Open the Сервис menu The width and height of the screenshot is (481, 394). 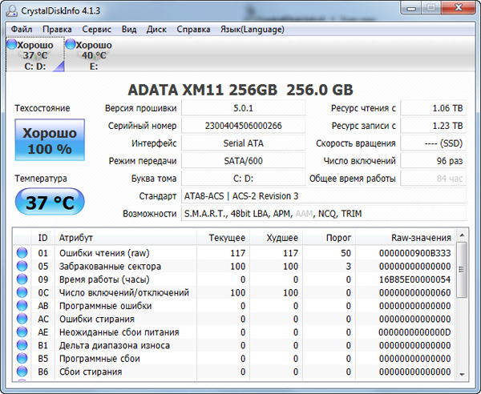coord(96,29)
